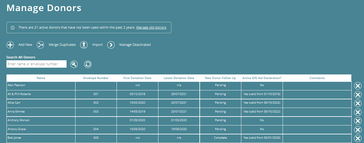The image size is (364, 143).
Task: Sort by Latest Donation Date header
Action: (179, 78)
